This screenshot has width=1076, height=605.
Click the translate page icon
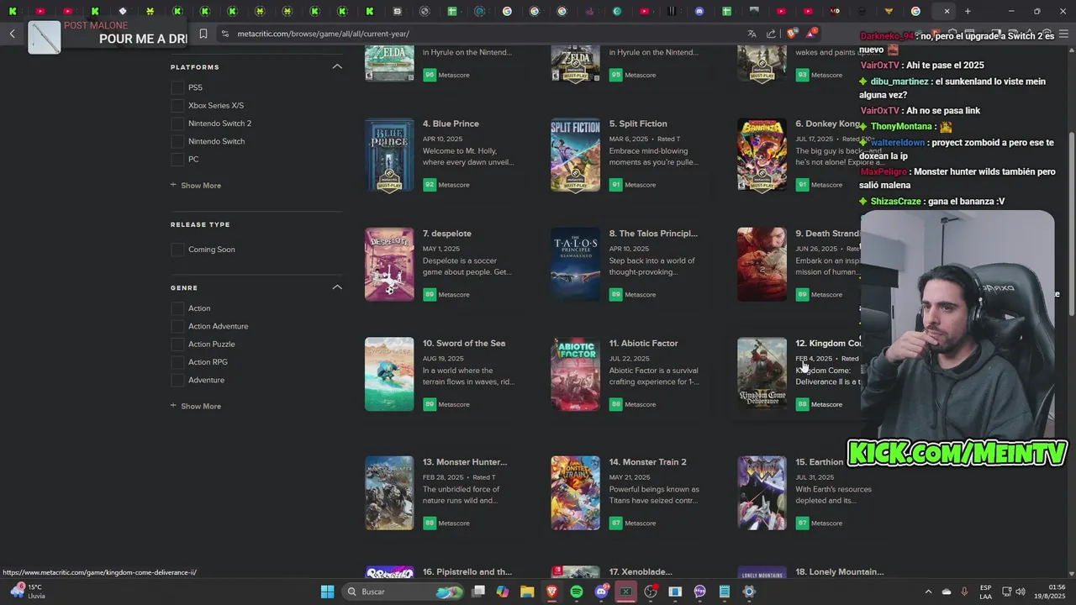click(752, 34)
